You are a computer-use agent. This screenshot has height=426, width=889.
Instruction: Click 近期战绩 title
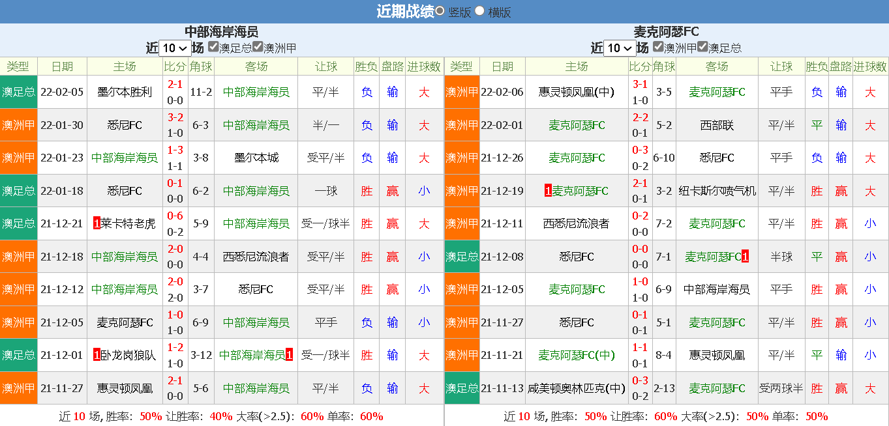coord(405,12)
